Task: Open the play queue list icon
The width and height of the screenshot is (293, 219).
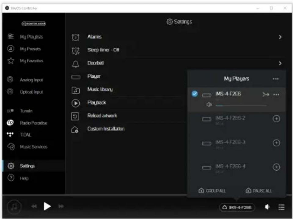Action: [281, 207]
